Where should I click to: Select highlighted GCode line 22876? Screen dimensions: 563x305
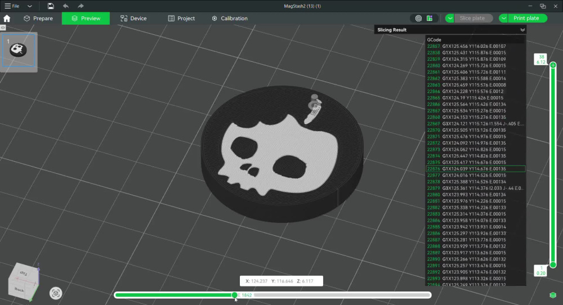475,169
